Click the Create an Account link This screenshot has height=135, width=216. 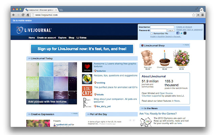(x=184, y=27)
